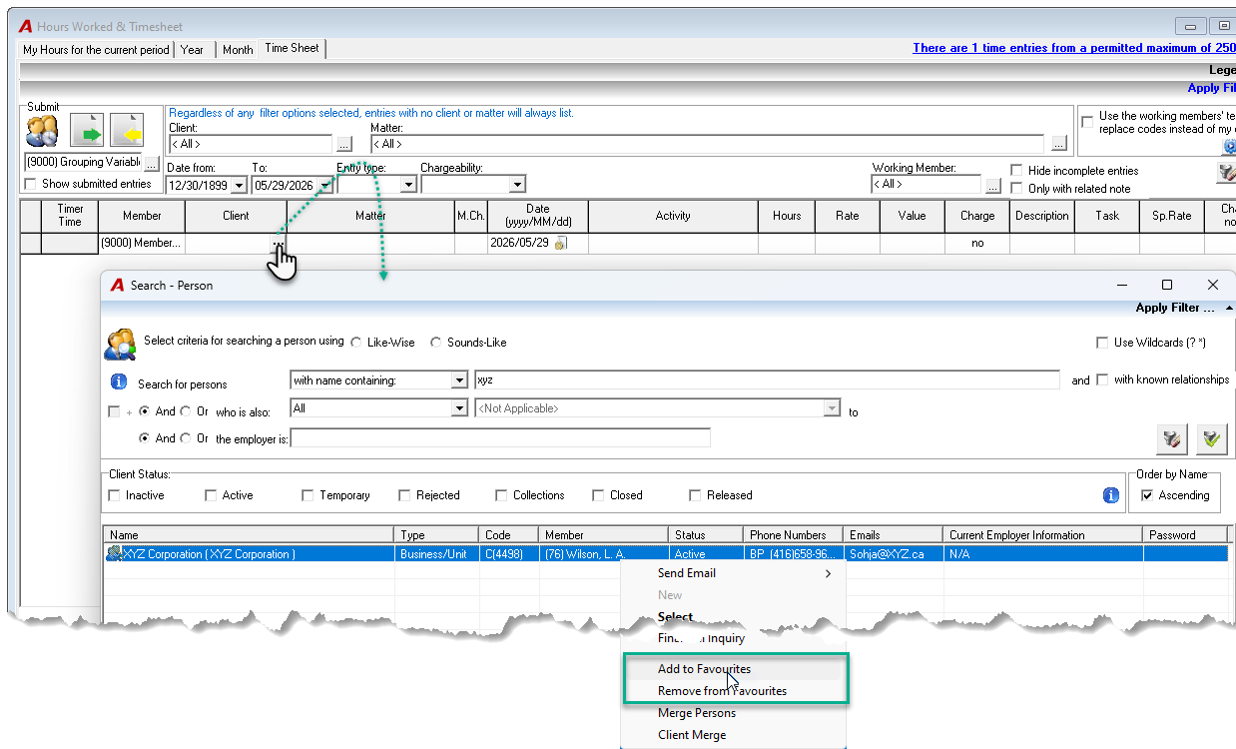
Task: Click the submit members clock icon
Action: [x=42, y=131]
